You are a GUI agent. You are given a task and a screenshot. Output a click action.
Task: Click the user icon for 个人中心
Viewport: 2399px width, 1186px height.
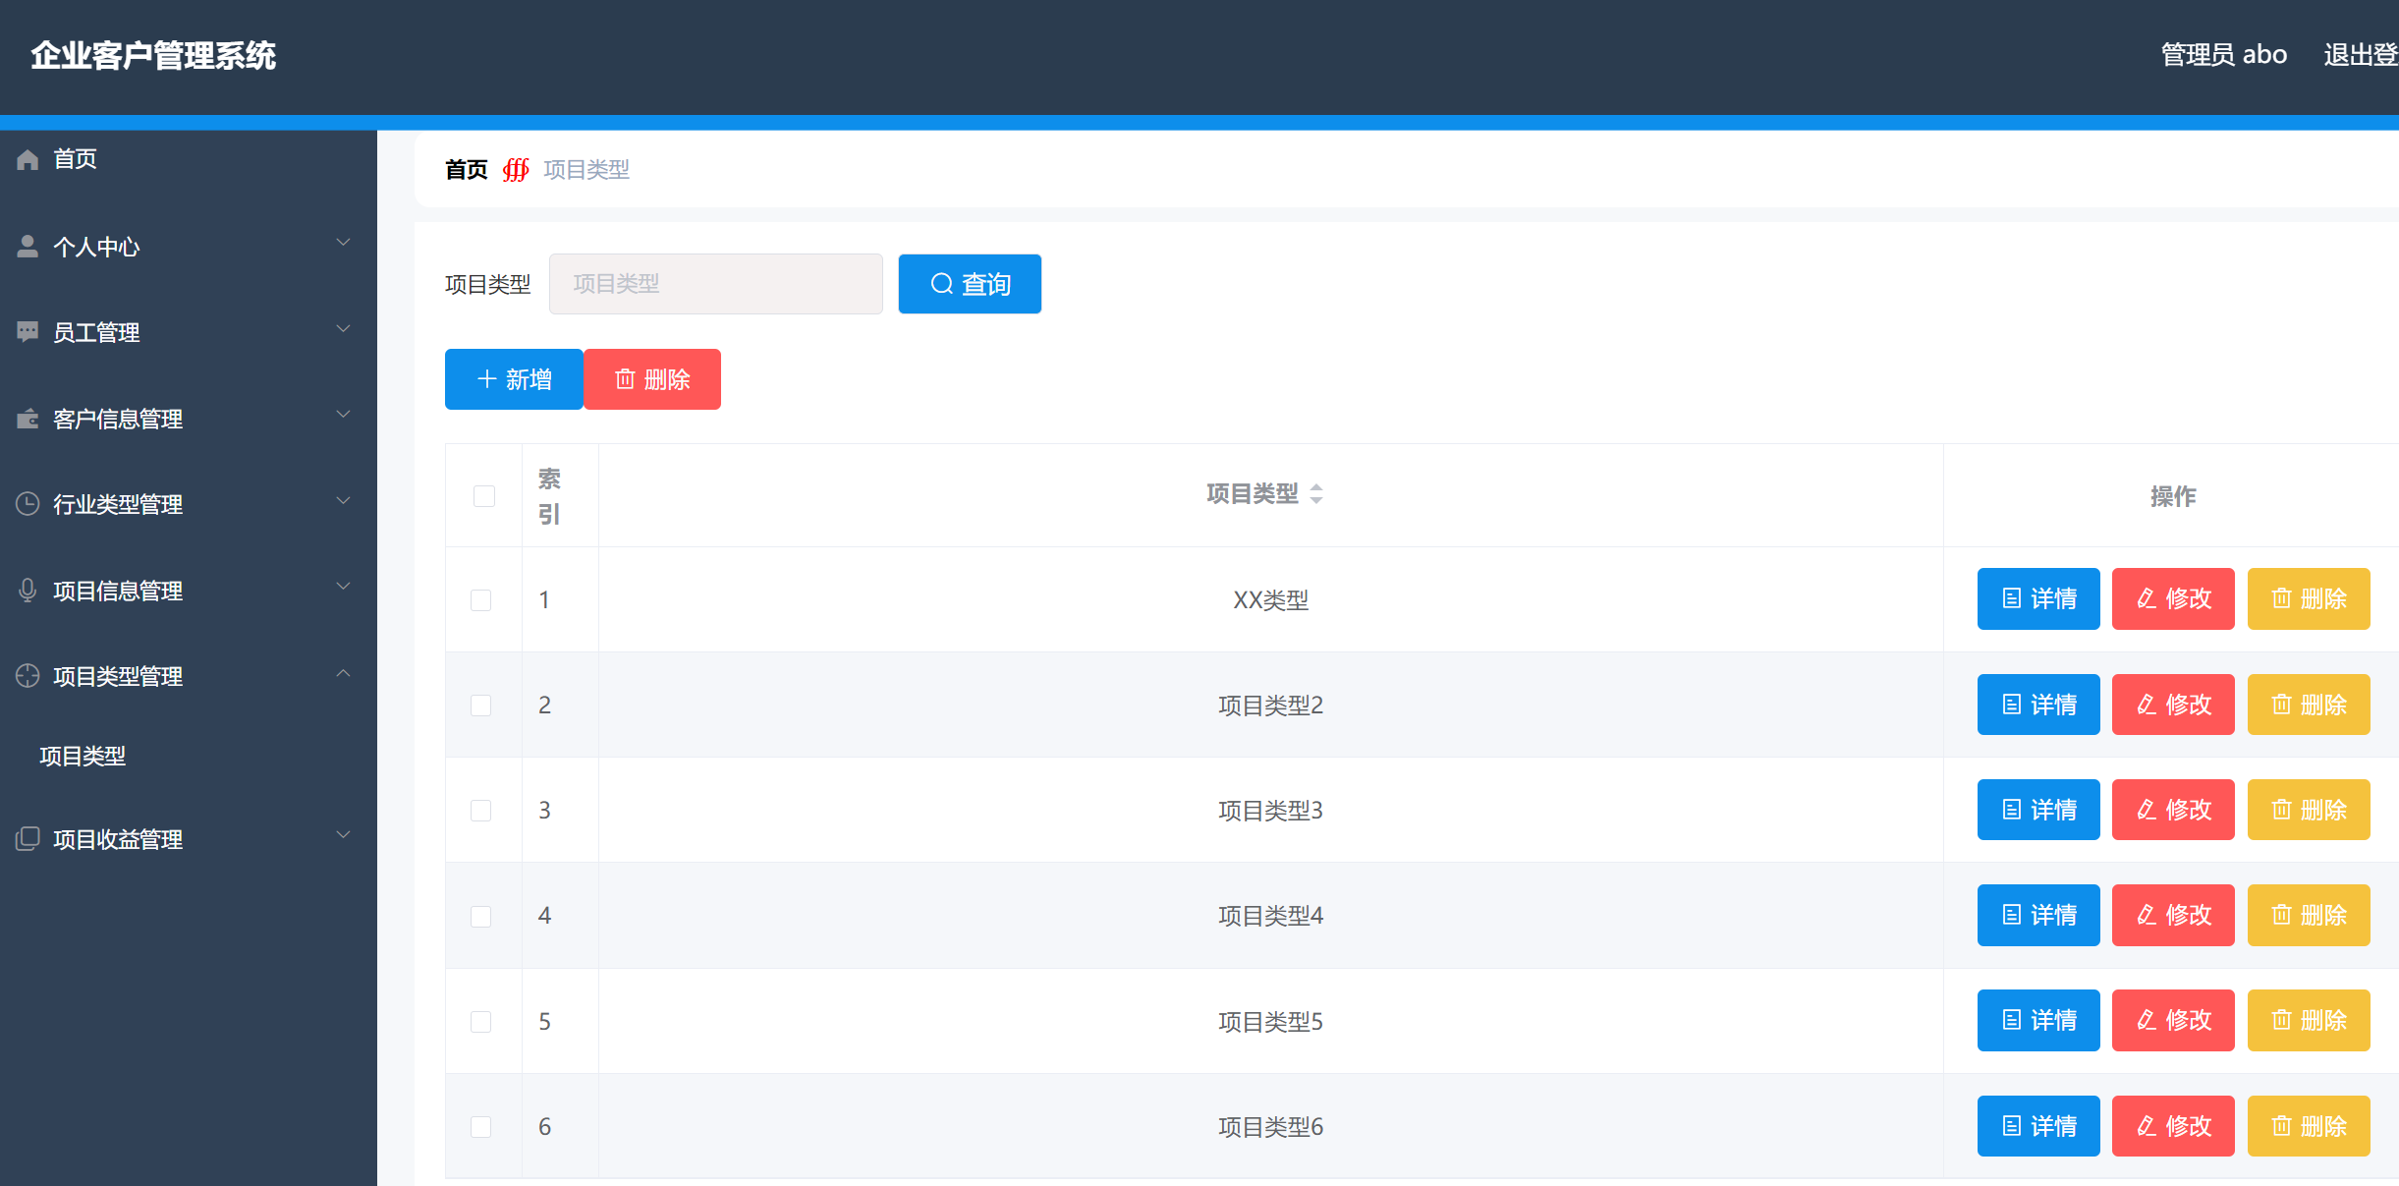(28, 247)
